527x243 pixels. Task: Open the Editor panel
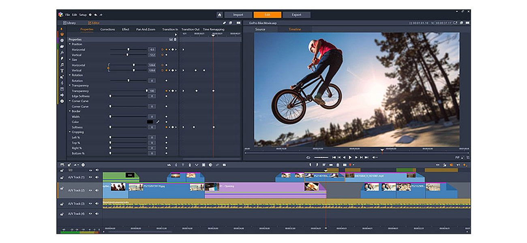tap(93, 23)
